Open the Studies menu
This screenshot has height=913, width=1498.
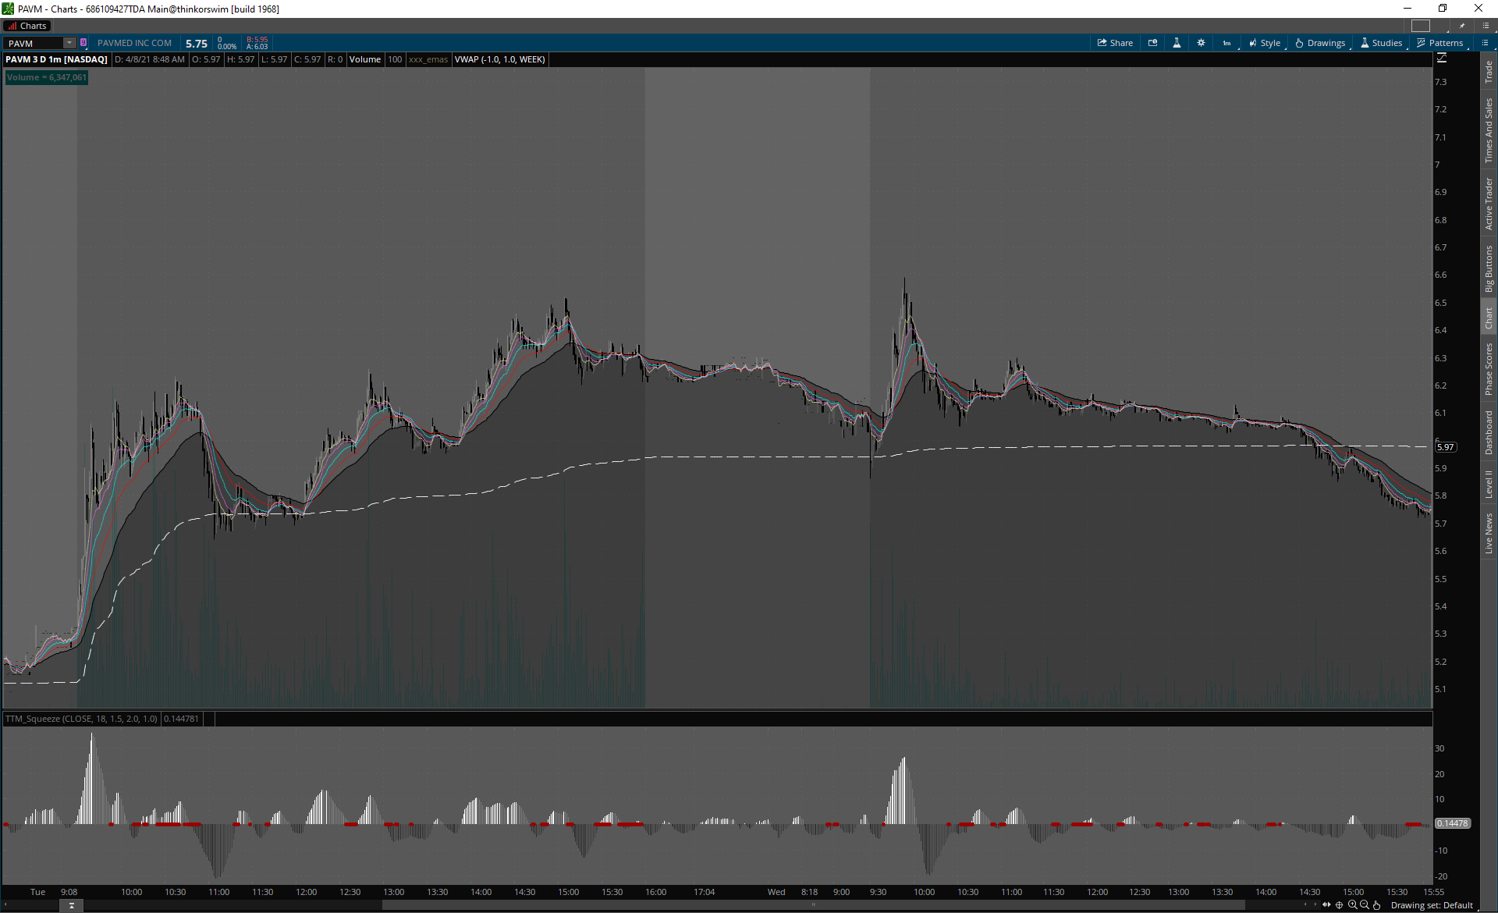click(1382, 43)
